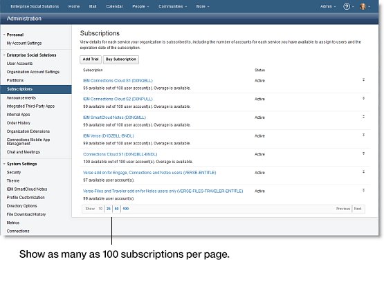Show 10 subscriptions per page

(x=100, y=209)
